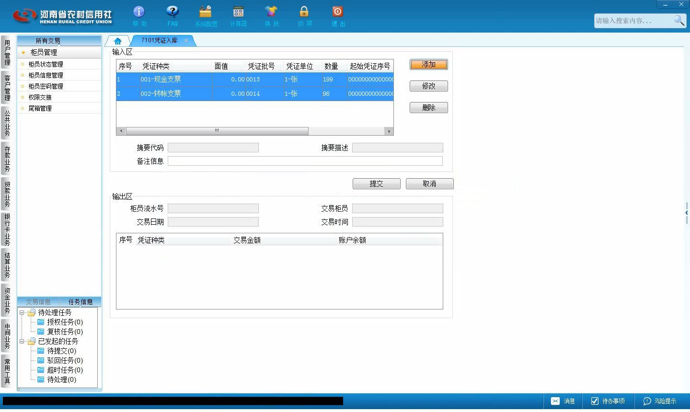This screenshot has width=690, height=412.
Task: Click the 修改 button
Action: click(429, 86)
